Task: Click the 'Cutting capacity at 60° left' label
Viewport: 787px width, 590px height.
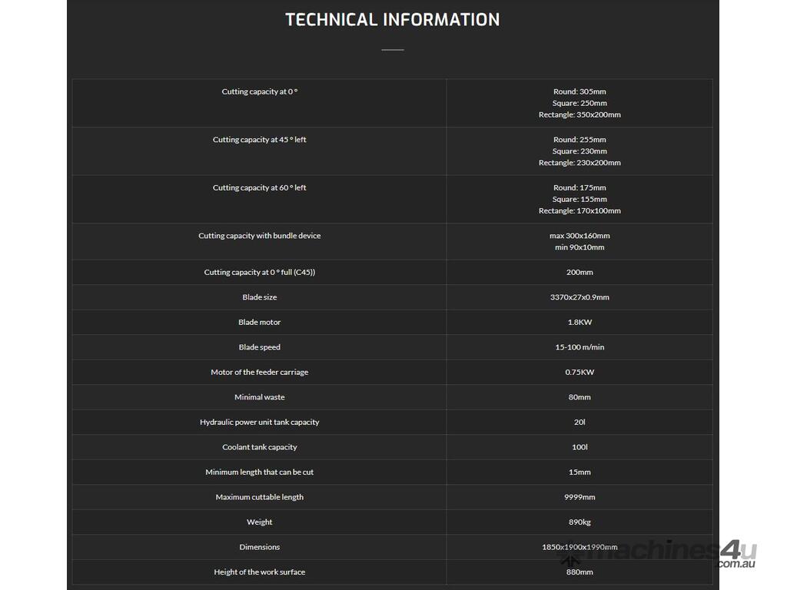Action: coord(260,188)
